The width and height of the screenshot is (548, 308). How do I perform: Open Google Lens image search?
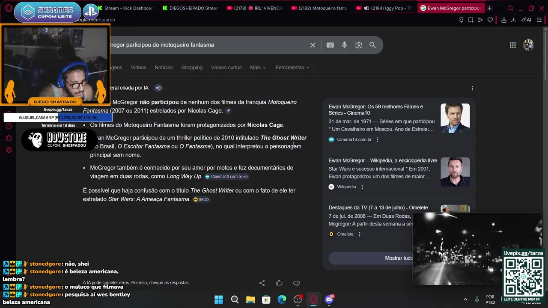[359, 45]
